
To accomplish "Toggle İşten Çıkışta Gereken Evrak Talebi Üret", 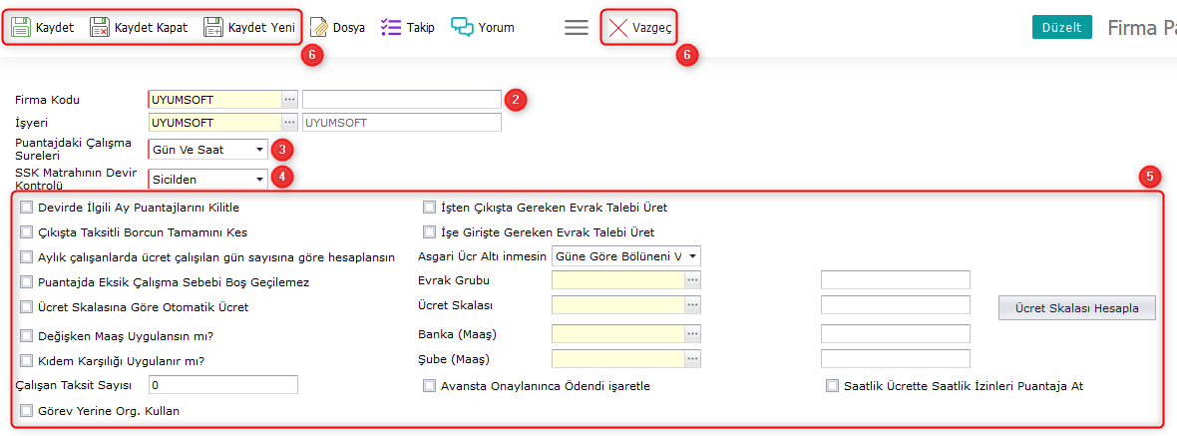I will (430, 208).
